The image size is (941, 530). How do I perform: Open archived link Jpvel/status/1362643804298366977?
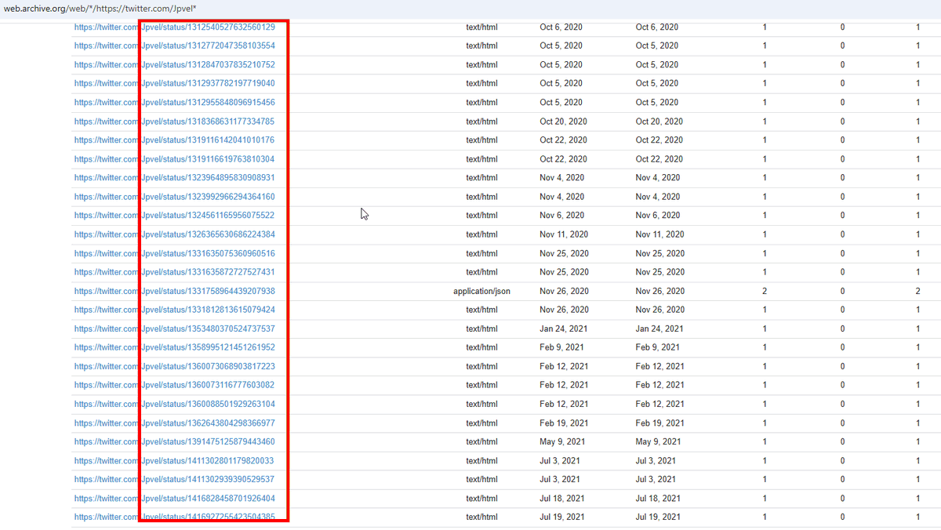(x=175, y=423)
